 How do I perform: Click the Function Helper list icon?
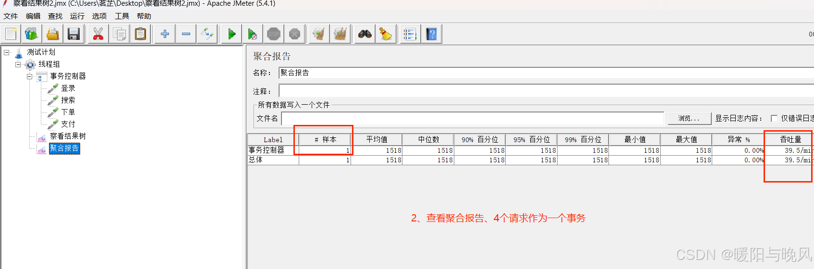point(410,34)
